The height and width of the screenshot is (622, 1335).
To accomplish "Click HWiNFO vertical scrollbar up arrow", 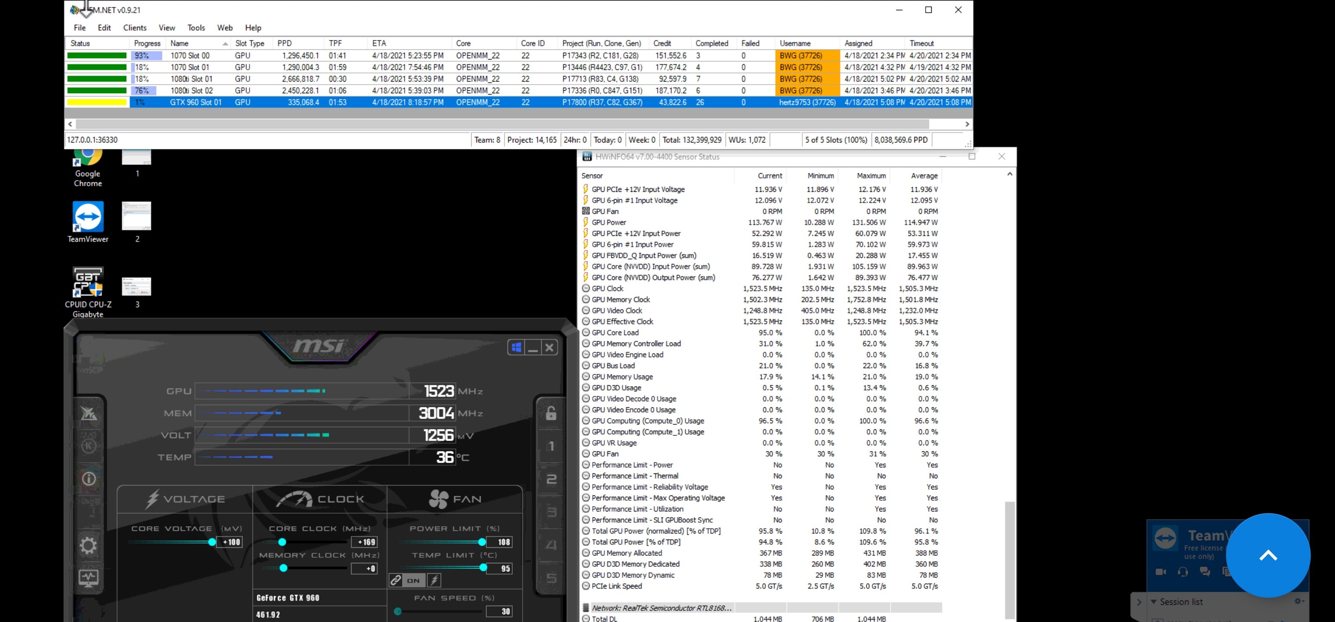I will (x=1009, y=174).
